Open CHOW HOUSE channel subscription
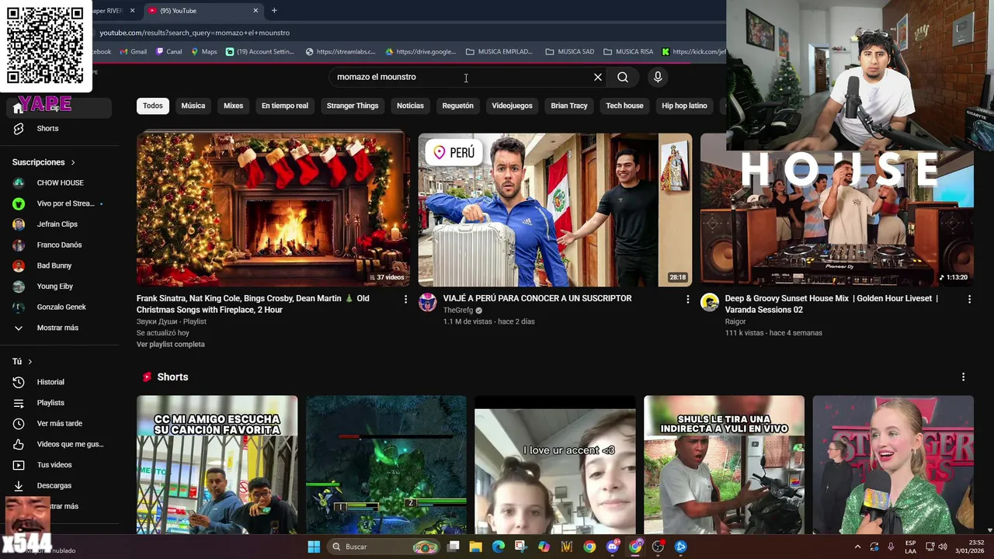 pos(59,182)
